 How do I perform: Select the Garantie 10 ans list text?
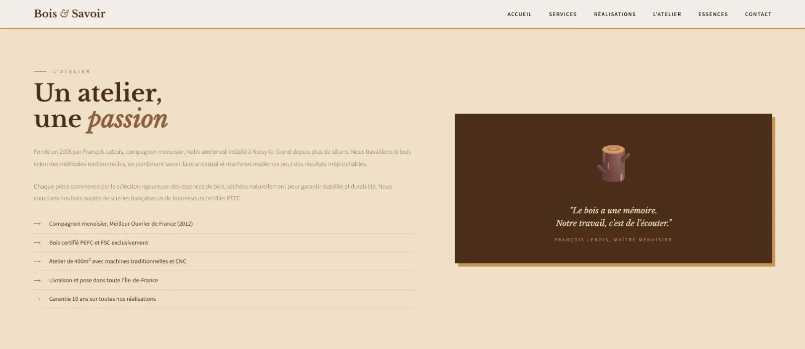click(103, 299)
